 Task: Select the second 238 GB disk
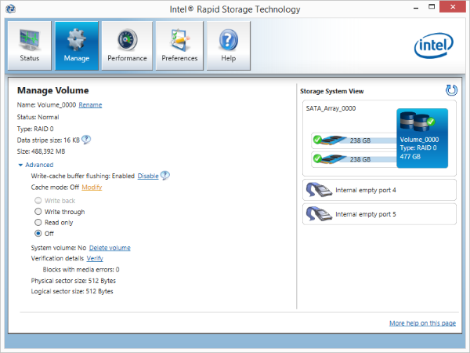click(x=354, y=159)
